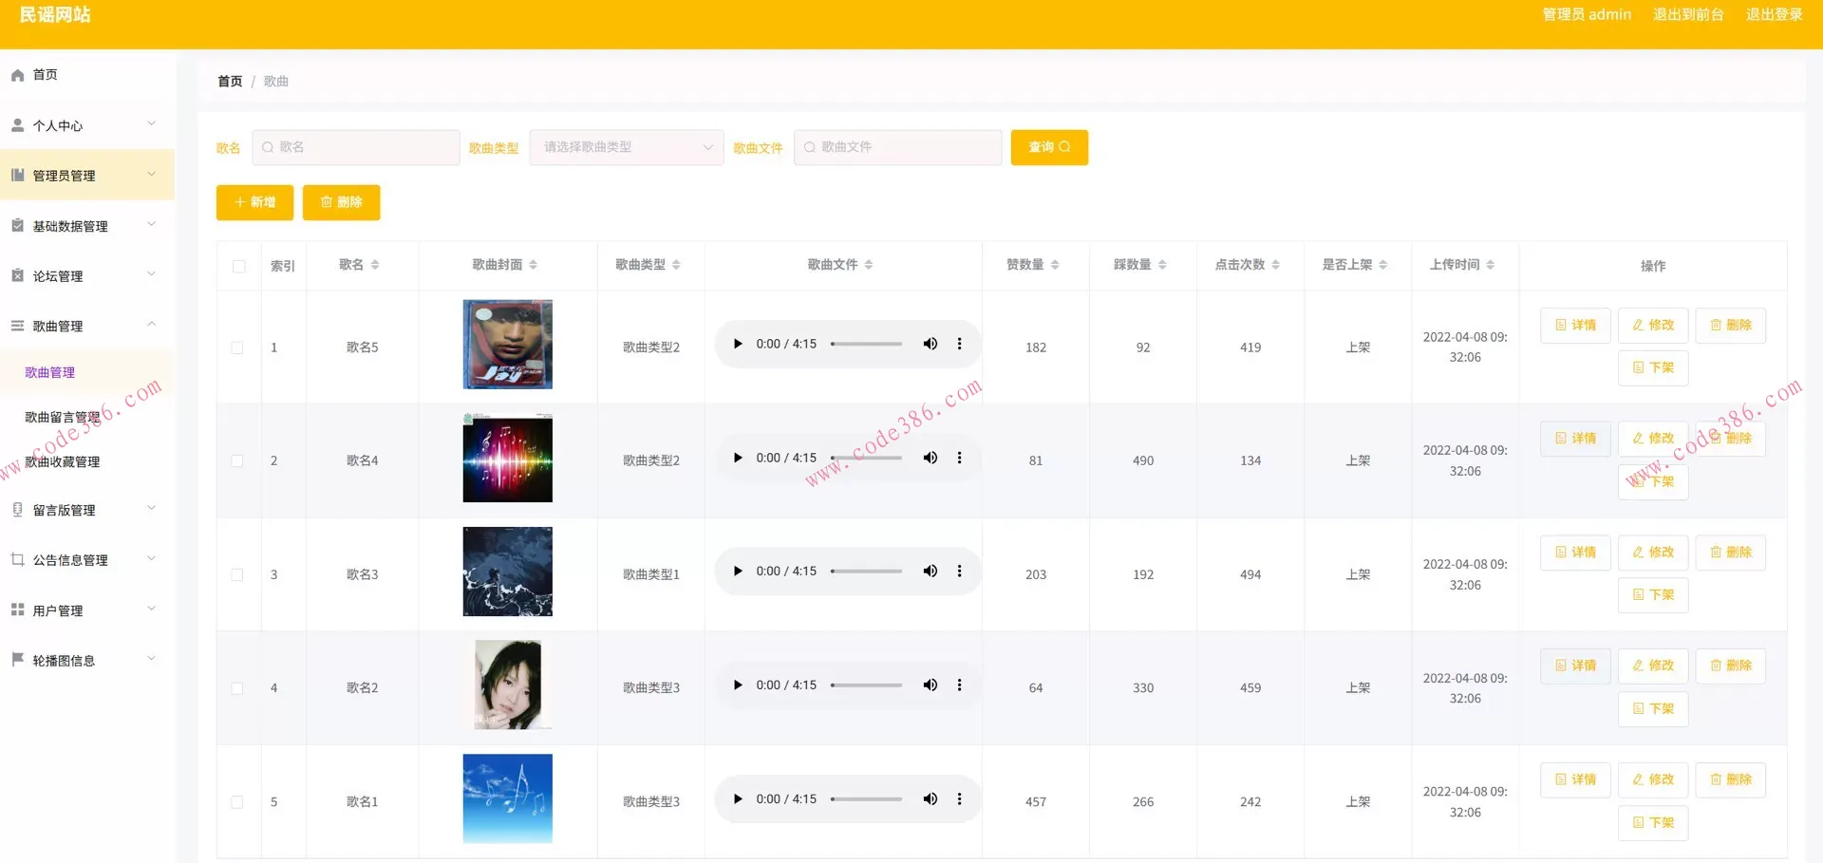Mute the audio player for 歌名3
1823x863 pixels.
[930, 571]
